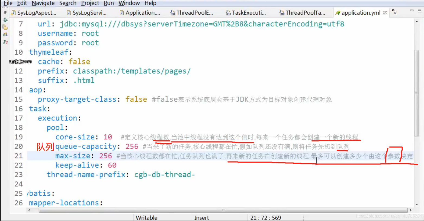Click the cache: false value
This screenshot has height=221, width=424.
tap(79, 61)
